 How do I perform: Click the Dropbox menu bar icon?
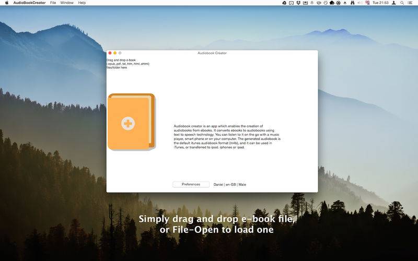tap(298, 3)
